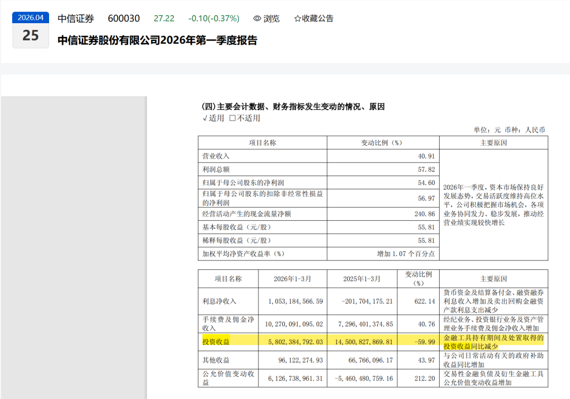This screenshot has width=570, height=399.
Task: Click the change ratio 212.20
Action: [x=424, y=378]
